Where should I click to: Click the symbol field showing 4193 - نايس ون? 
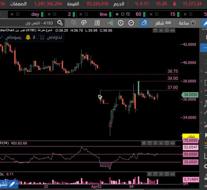click(x=28, y=23)
